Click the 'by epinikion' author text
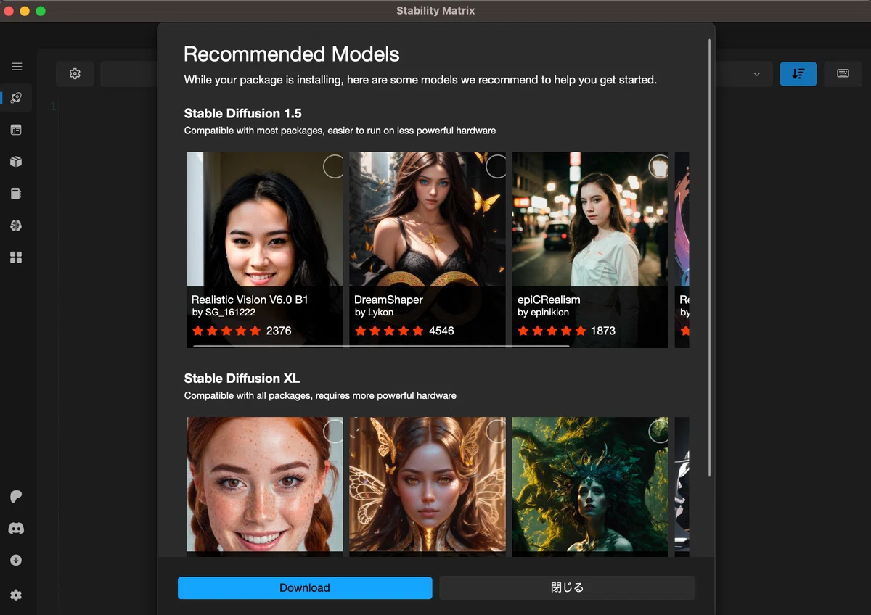The width and height of the screenshot is (871, 615). pos(543,313)
